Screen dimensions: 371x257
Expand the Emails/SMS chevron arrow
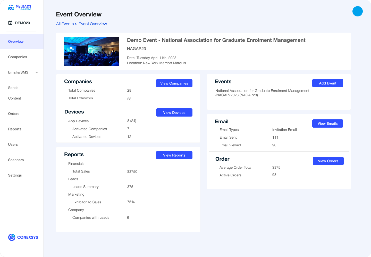(37, 72)
